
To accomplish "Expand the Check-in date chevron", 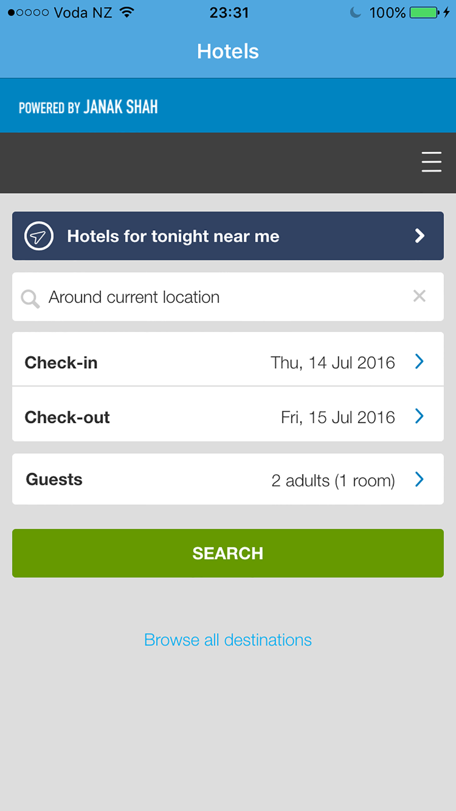I will tap(420, 361).
